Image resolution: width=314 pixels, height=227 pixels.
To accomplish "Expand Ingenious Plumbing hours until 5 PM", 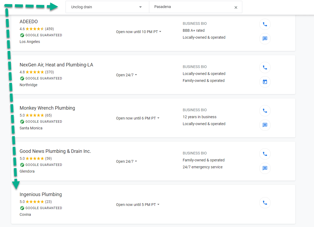I will tap(138, 205).
